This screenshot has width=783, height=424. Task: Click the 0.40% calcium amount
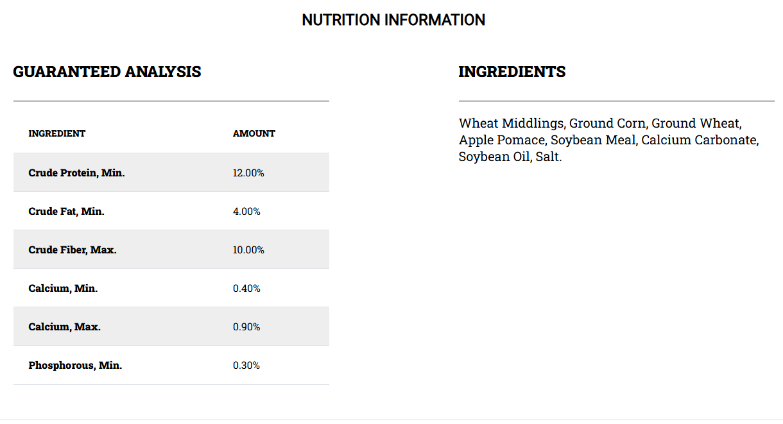pos(246,288)
